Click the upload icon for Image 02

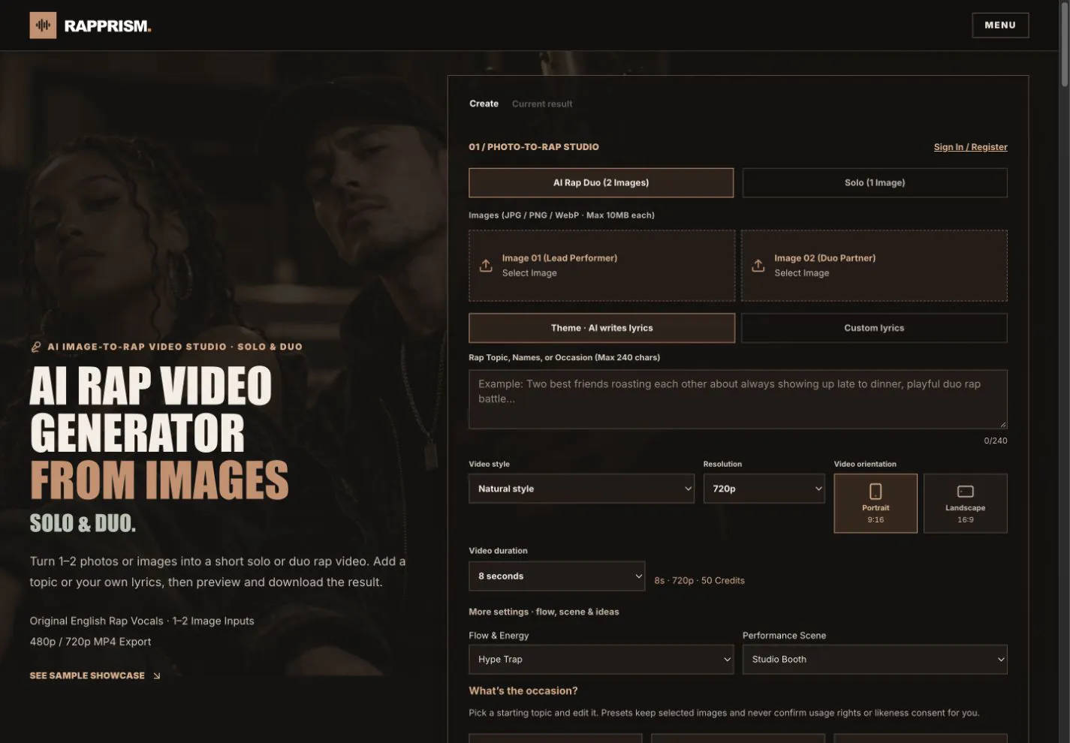758,266
